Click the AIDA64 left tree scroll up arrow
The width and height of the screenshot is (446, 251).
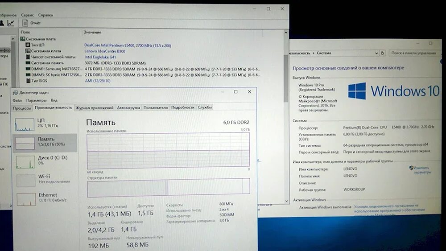click(13, 38)
